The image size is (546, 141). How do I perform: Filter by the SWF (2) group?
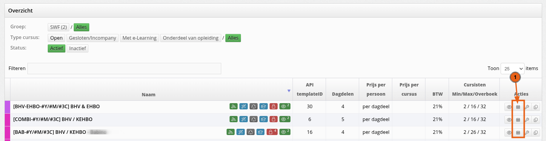[x=58, y=27]
